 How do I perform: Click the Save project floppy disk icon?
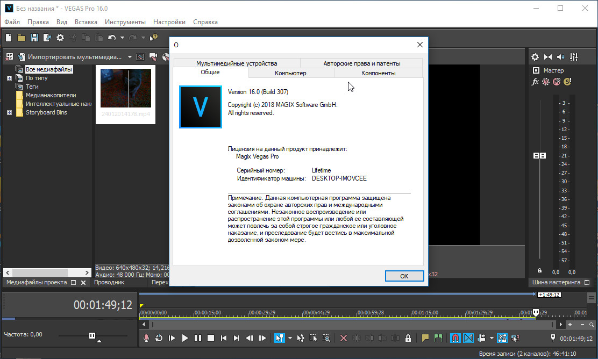click(x=34, y=38)
